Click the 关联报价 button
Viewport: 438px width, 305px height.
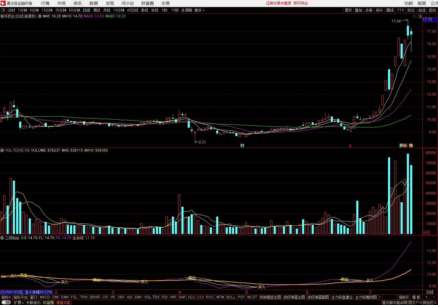tap(33, 303)
